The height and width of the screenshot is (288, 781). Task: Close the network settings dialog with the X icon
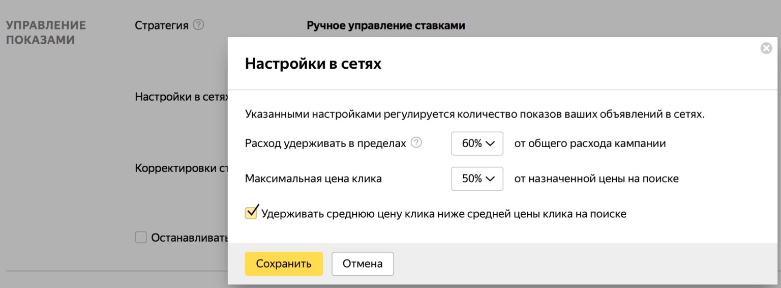click(766, 49)
